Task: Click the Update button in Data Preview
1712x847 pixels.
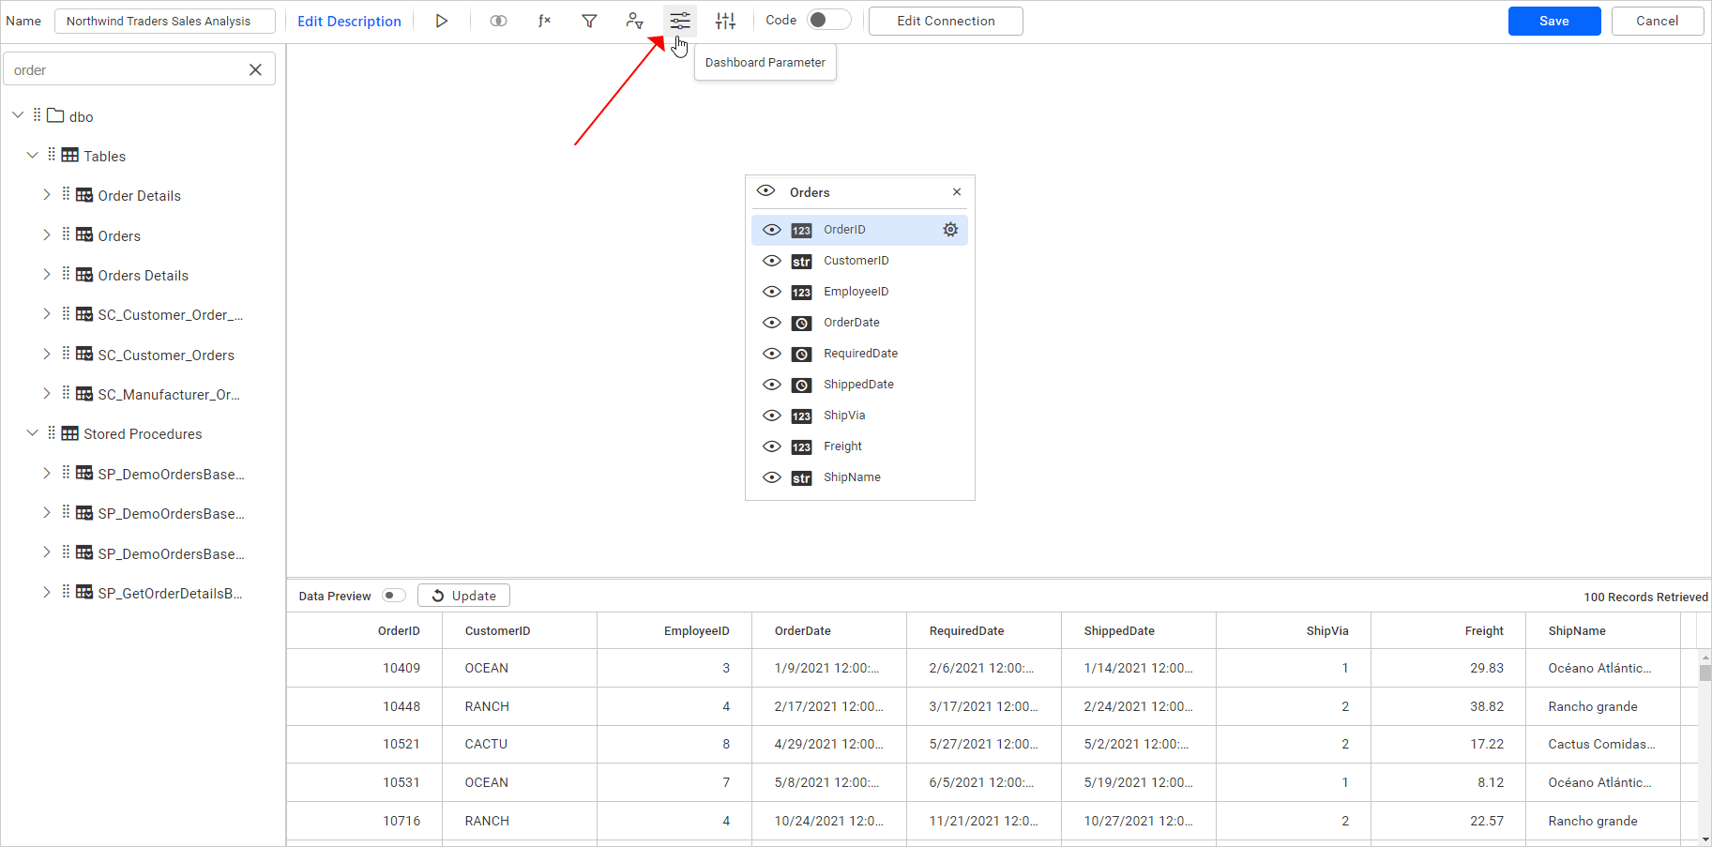Action: (x=463, y=595)
